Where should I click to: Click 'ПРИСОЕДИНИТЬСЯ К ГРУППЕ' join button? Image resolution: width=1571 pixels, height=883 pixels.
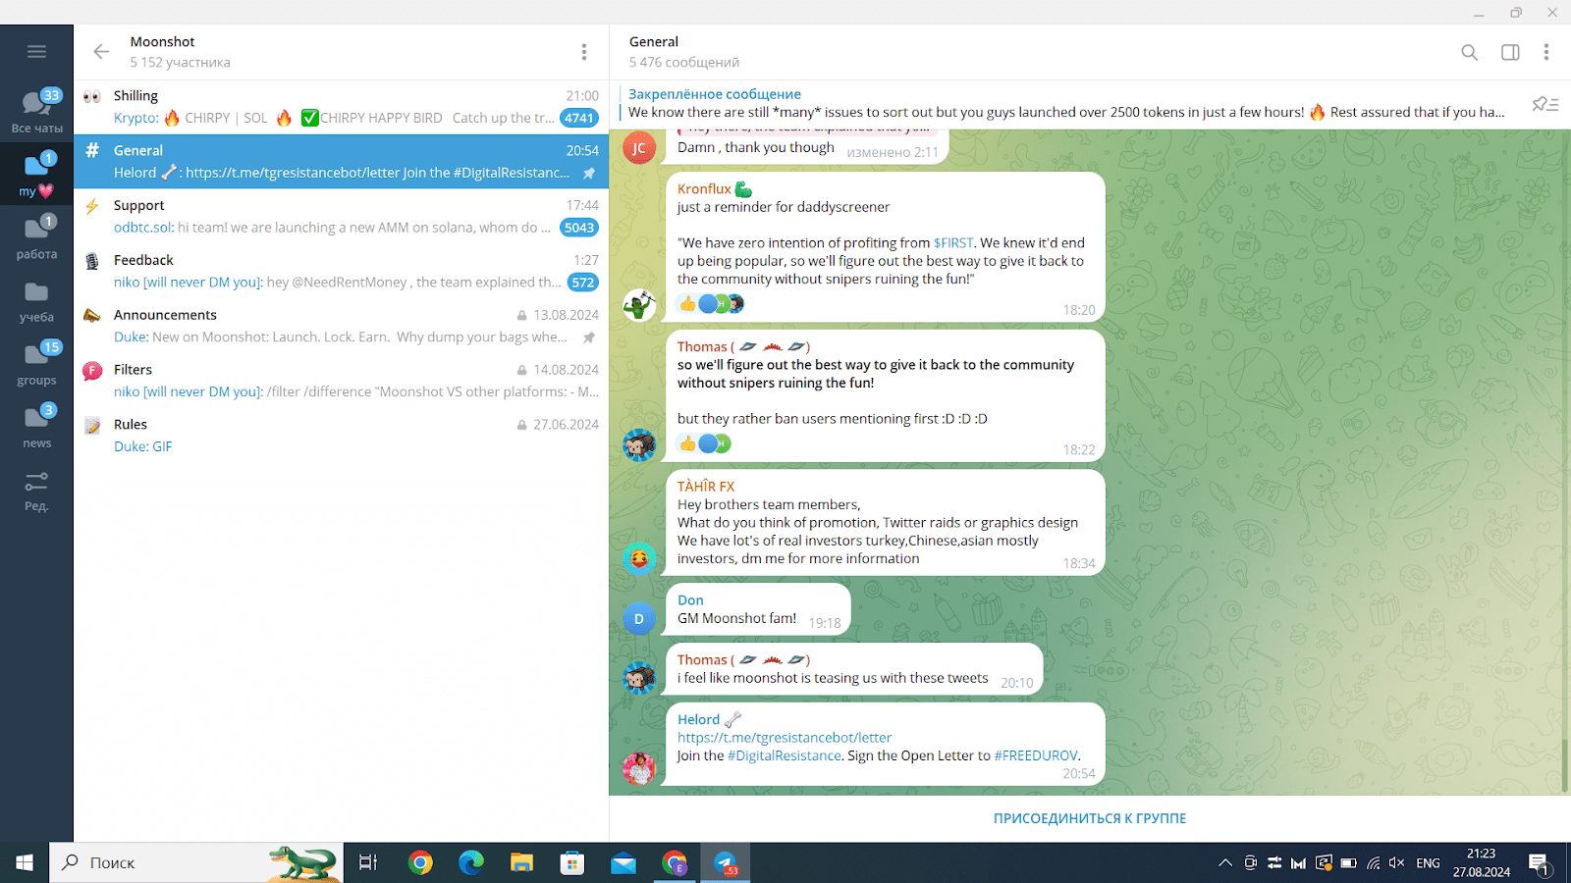1090,818
